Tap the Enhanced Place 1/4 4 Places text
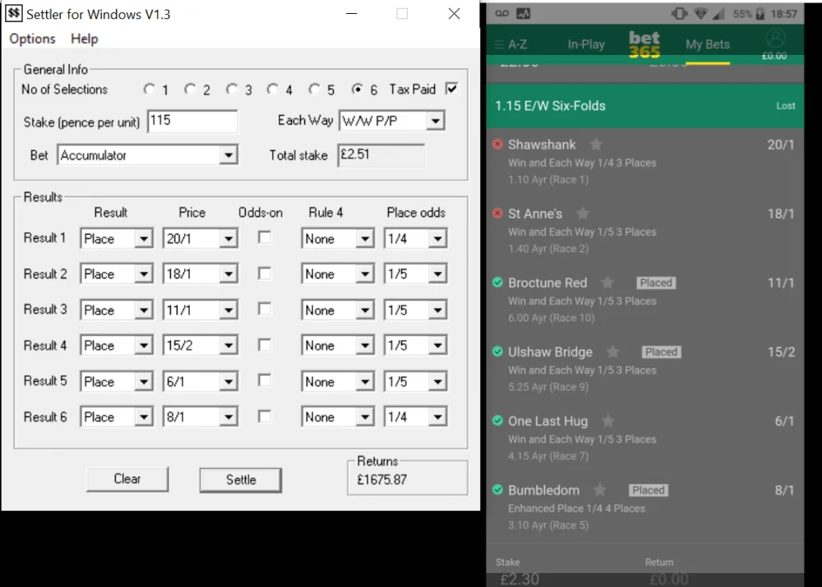822x587 pixels. [576, 508]
